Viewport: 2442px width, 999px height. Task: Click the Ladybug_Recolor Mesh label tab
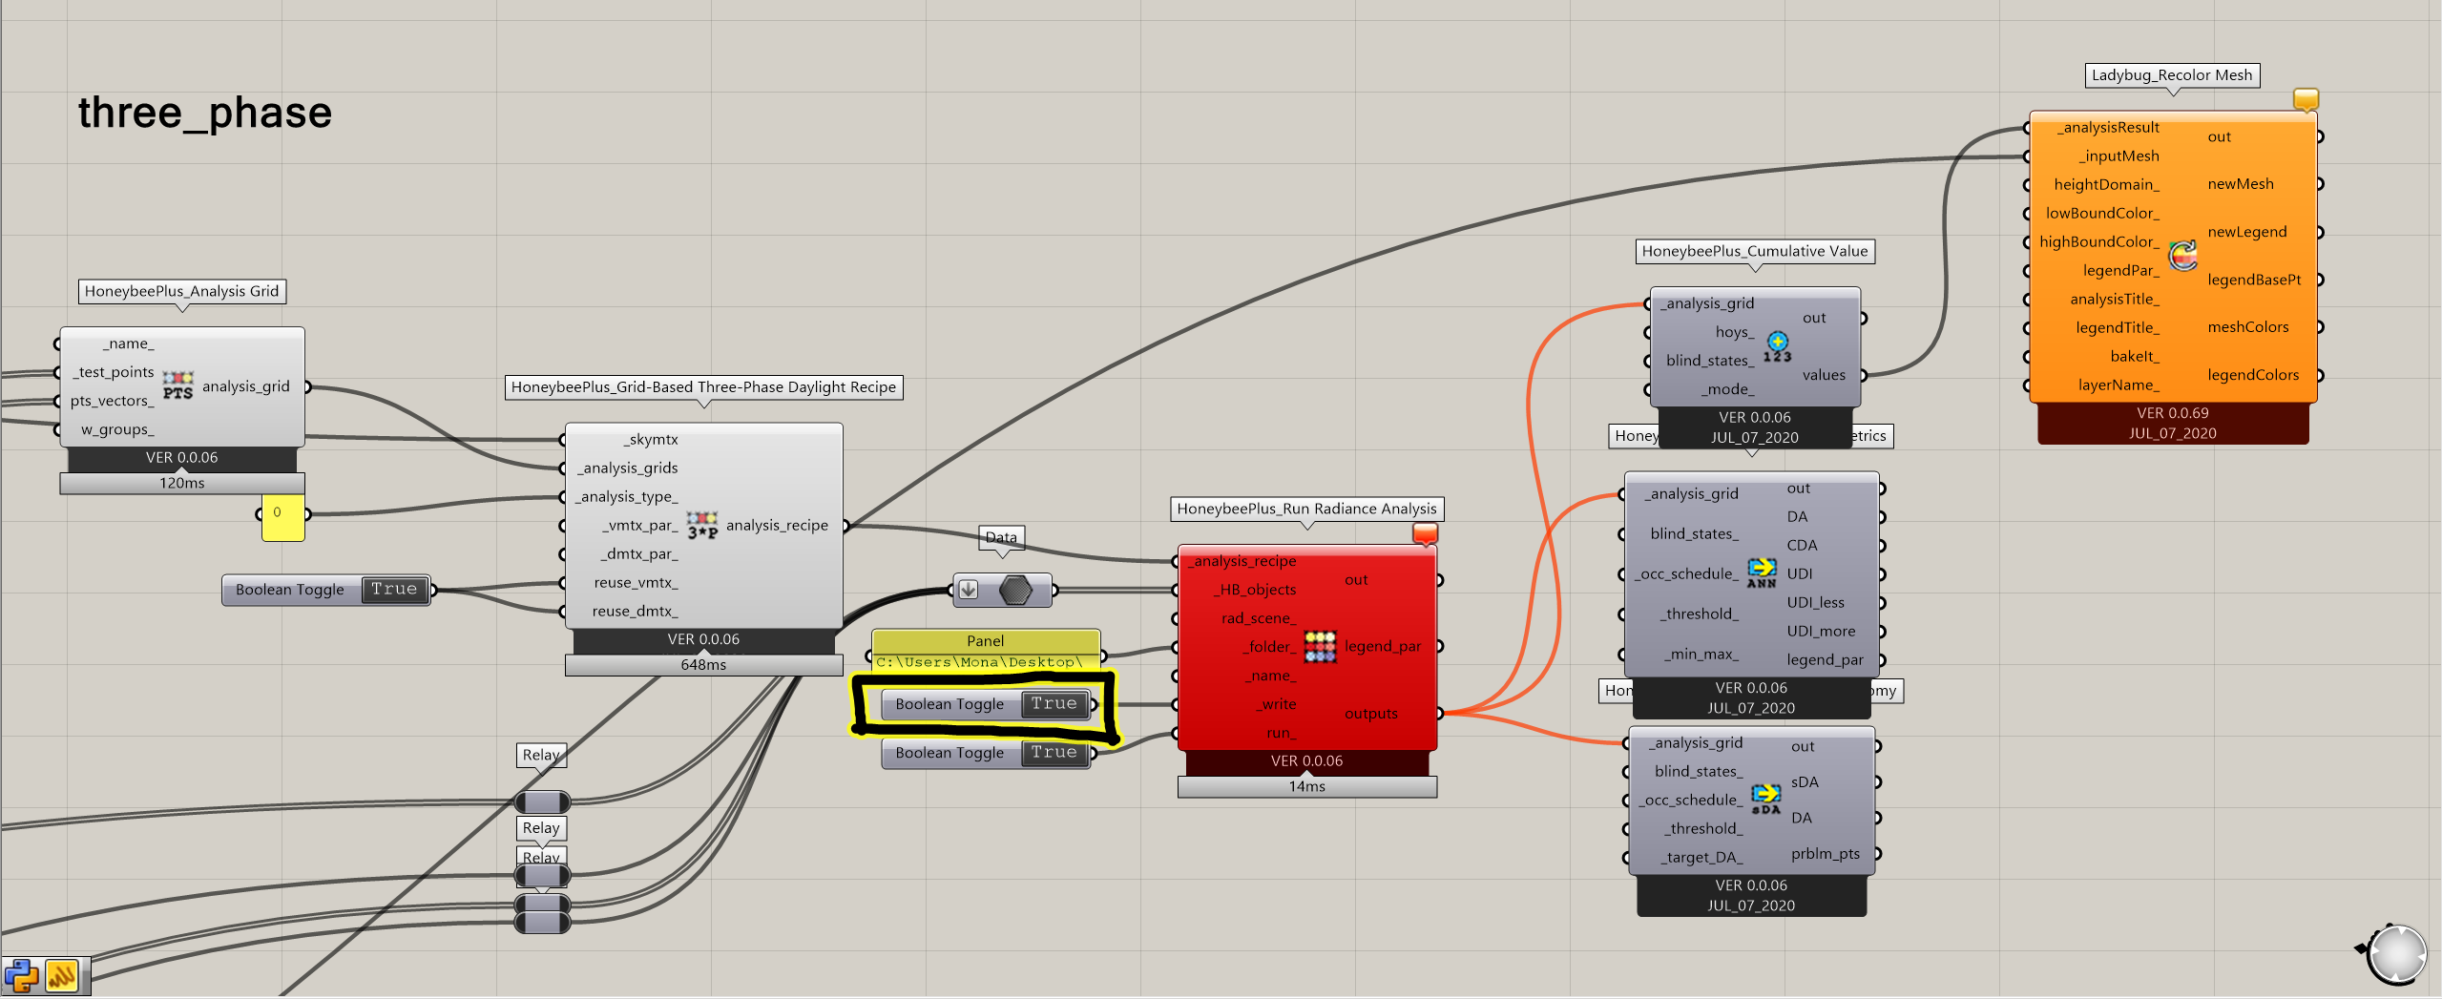(x=2171, y=75)
